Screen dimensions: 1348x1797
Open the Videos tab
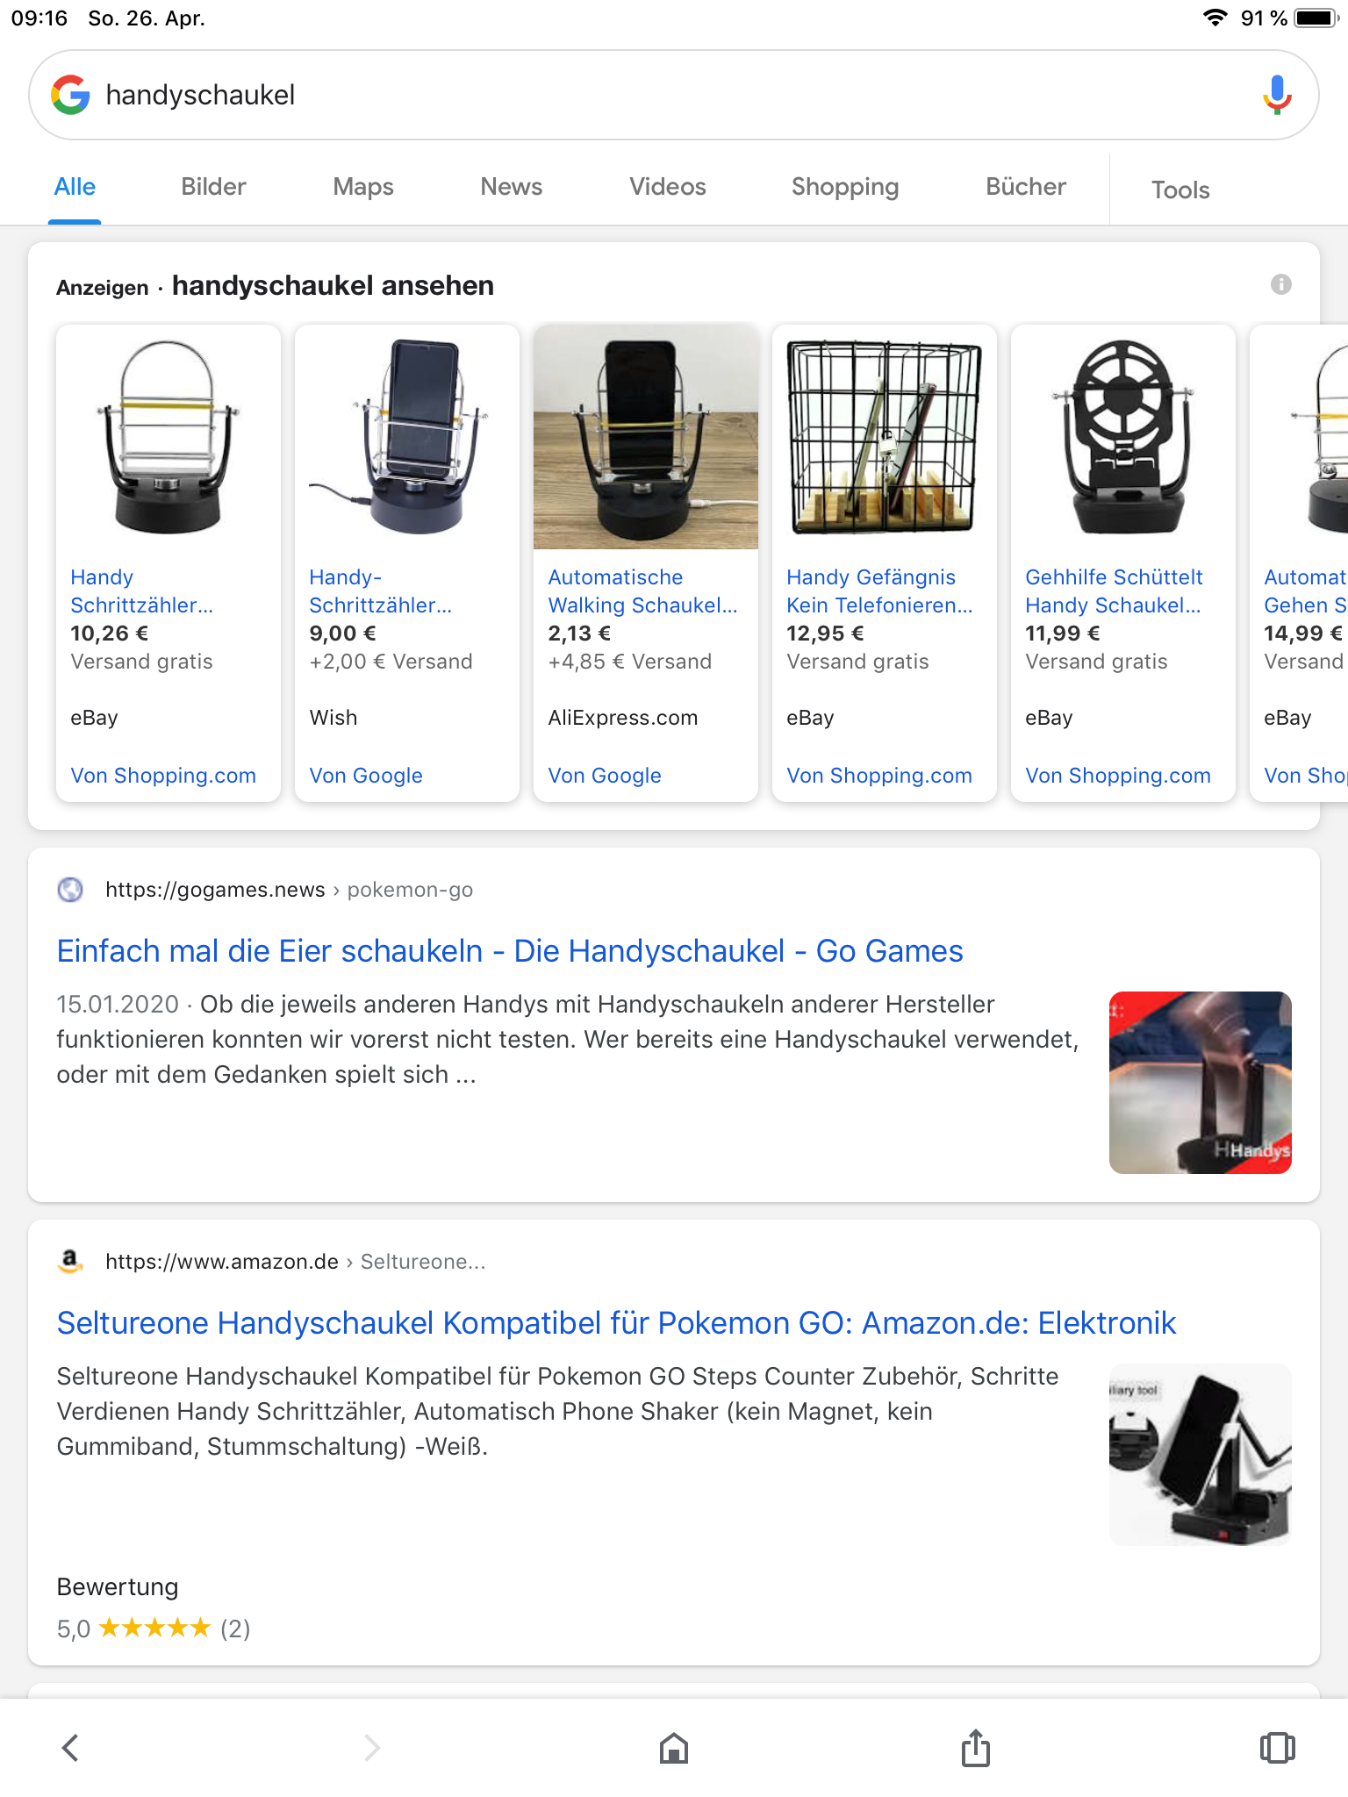coord(668,187)
